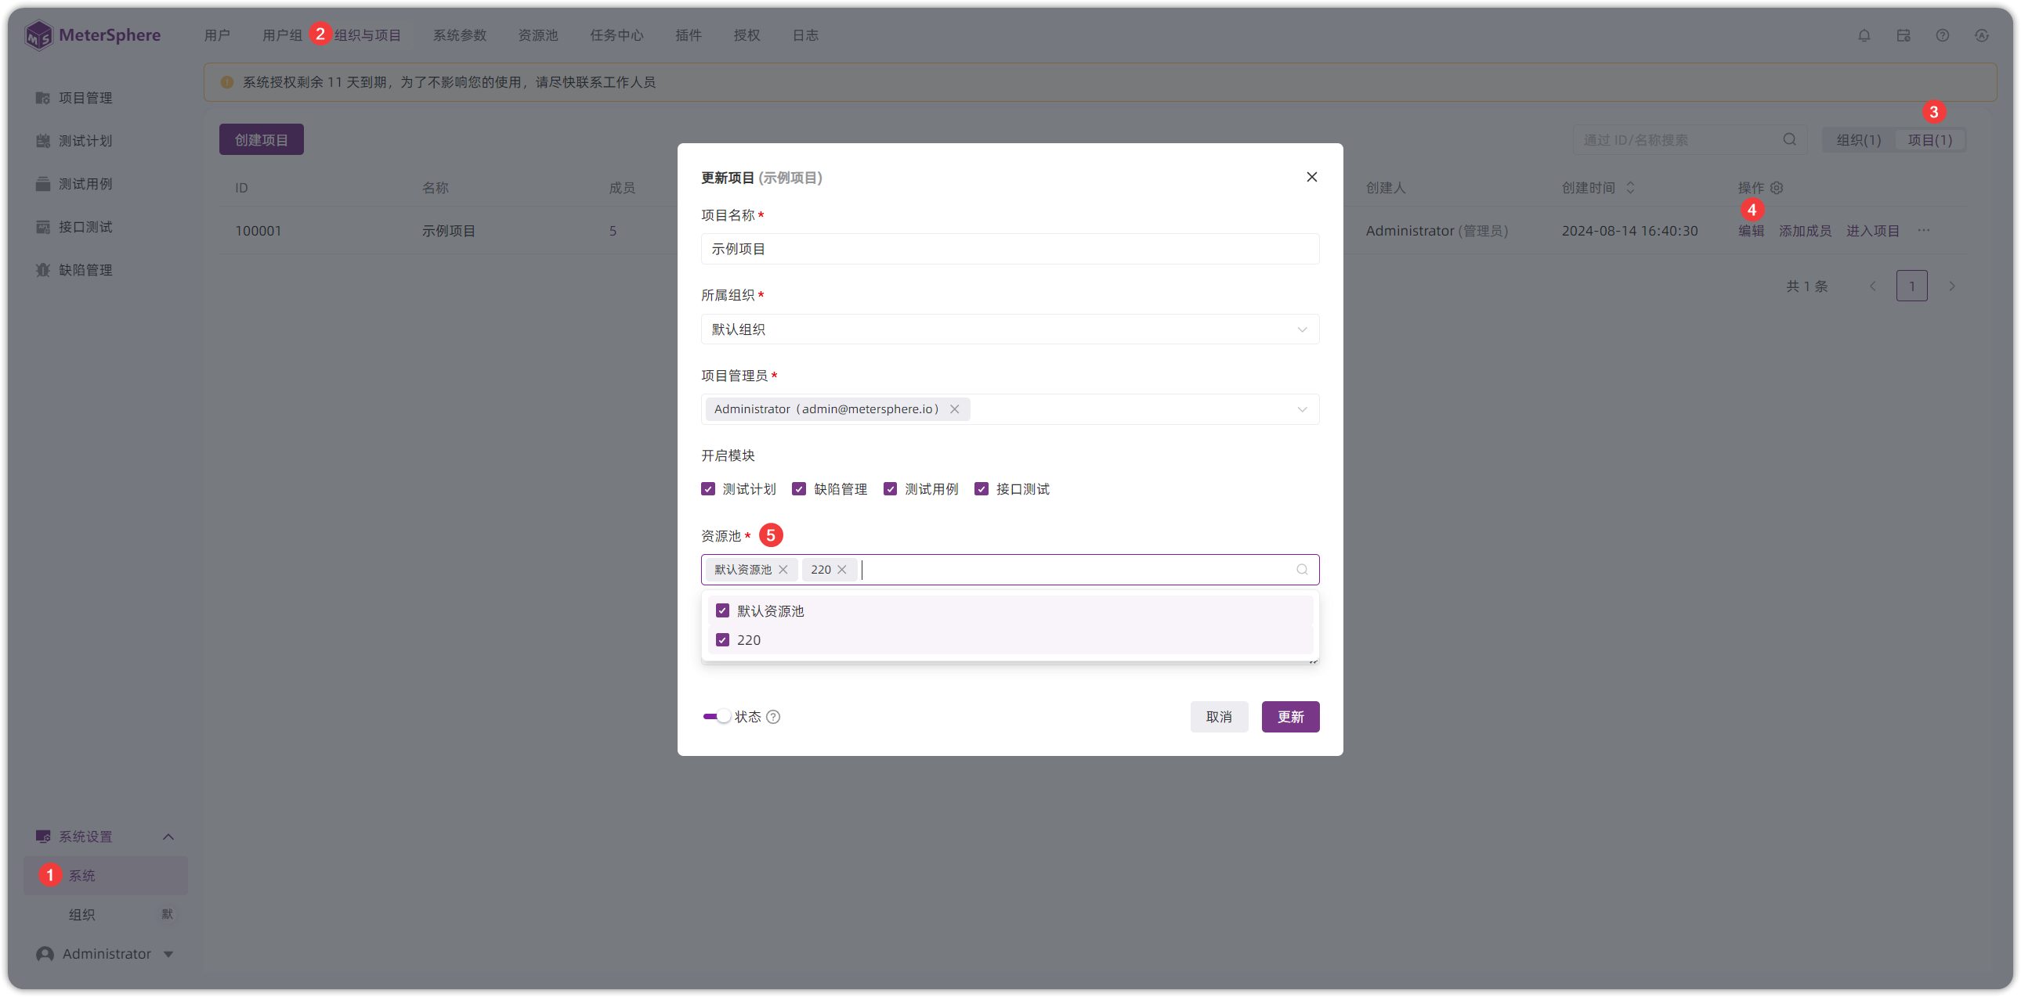Expand the 所属组织 dropdown
The height and width of the screenshot is (997, 2021).
point(1010,329)
